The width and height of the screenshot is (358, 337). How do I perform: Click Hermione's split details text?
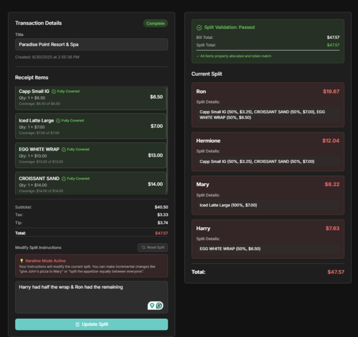click(257, 162)
